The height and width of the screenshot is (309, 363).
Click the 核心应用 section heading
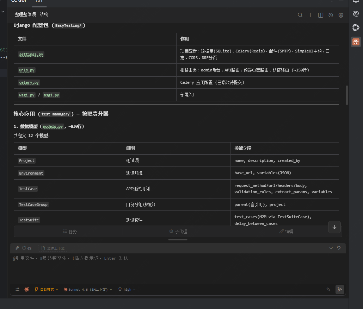61,114
